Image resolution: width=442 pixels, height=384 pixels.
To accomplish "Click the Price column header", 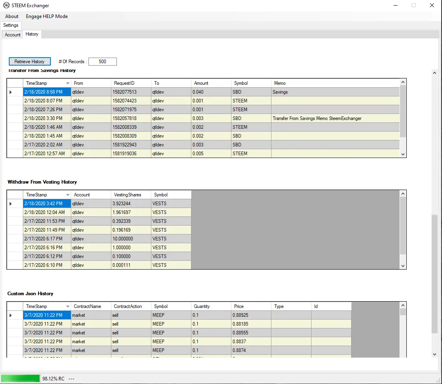I will tap(251, 306).
